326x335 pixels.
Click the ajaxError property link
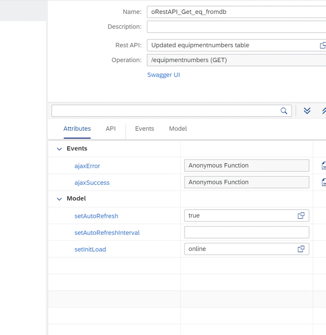[87, 166]
